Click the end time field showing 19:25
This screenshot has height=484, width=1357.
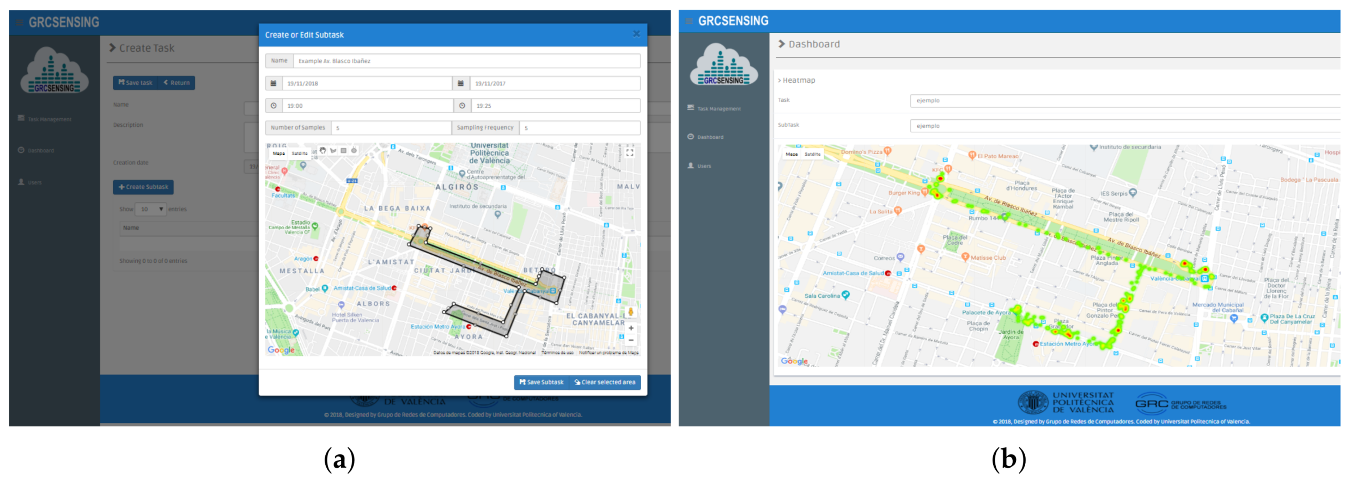pos(556,106)
